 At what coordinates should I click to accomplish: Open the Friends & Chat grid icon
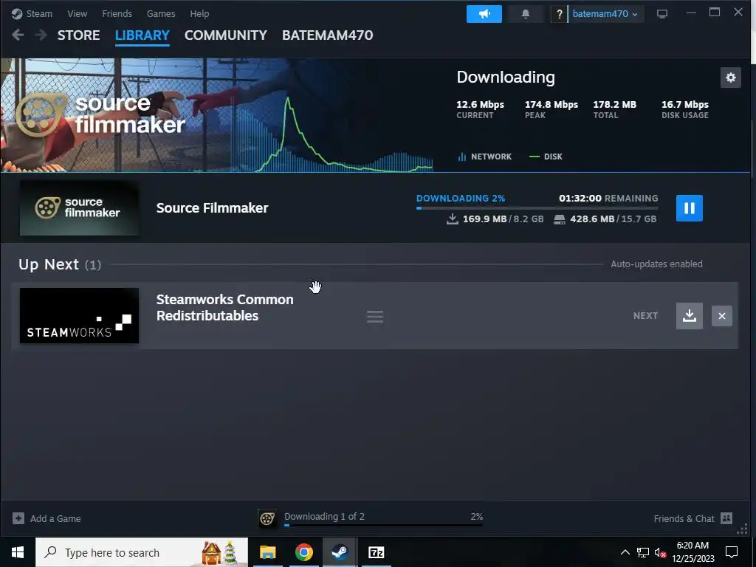[x=726, y=518]
